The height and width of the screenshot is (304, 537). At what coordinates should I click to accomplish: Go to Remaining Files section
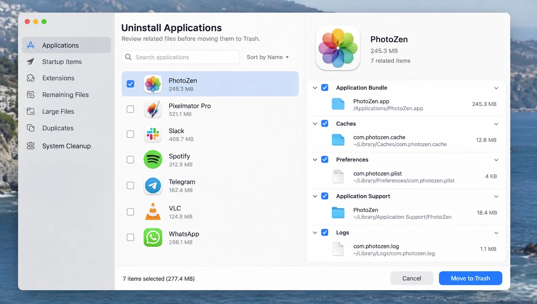67,95
